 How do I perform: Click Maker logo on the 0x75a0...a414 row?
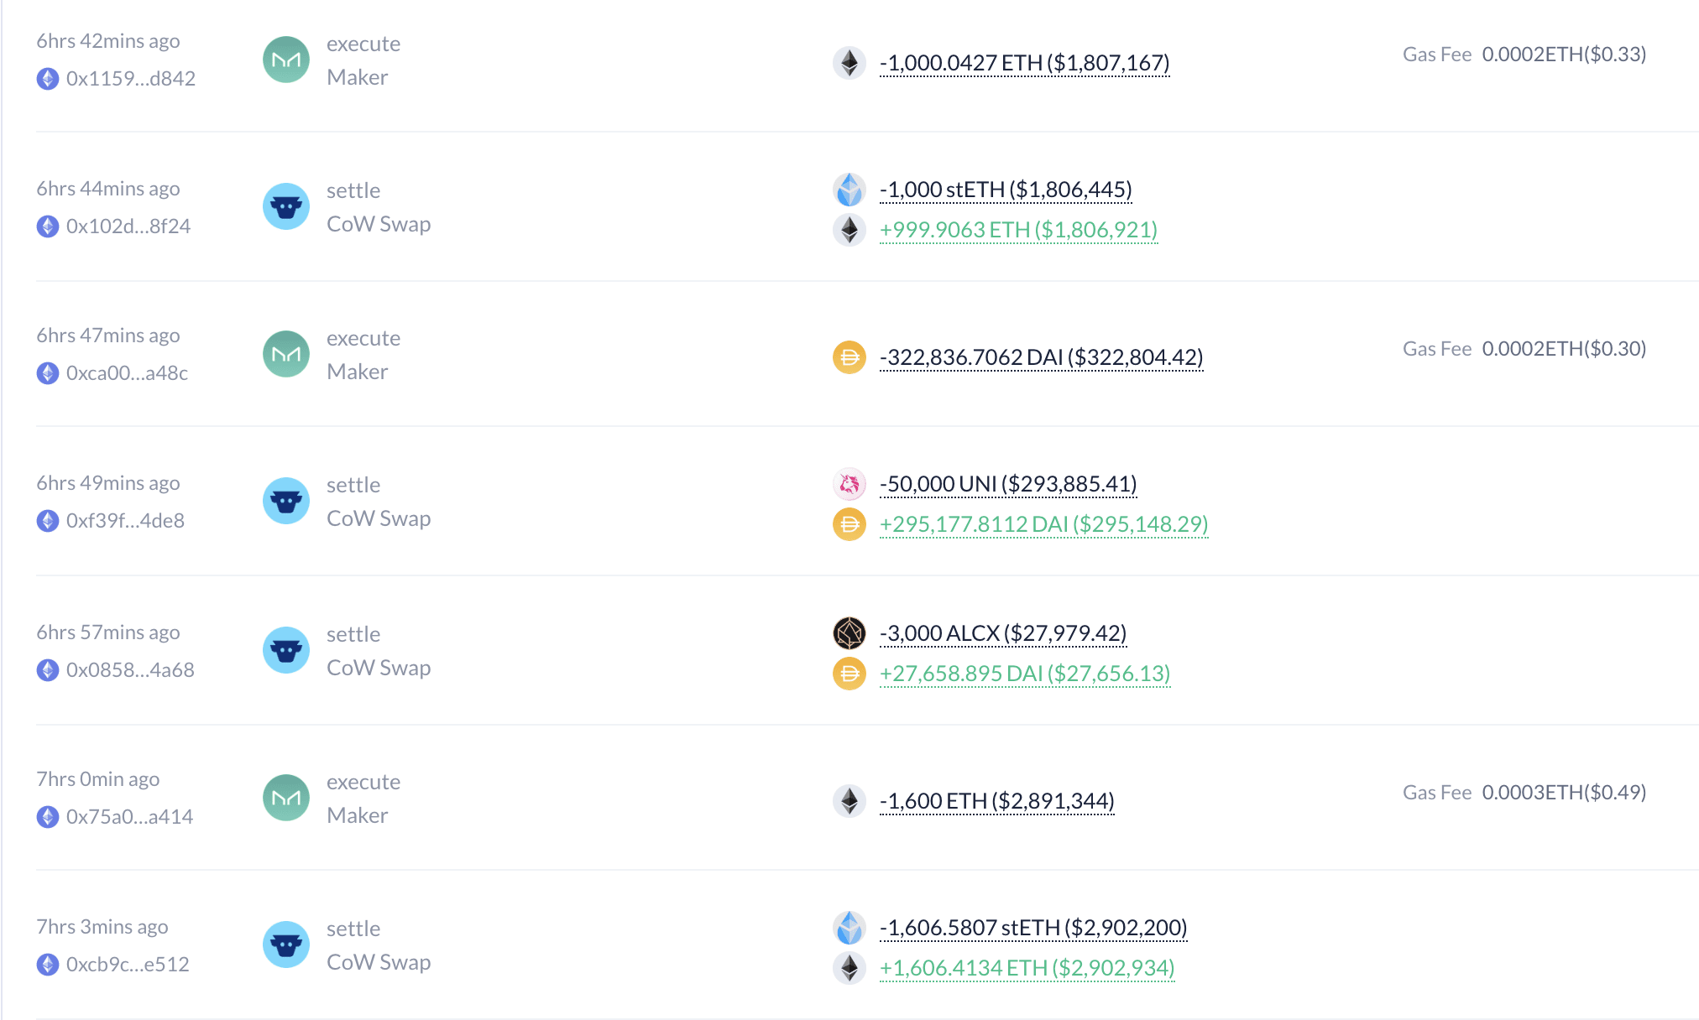(286, 798)
